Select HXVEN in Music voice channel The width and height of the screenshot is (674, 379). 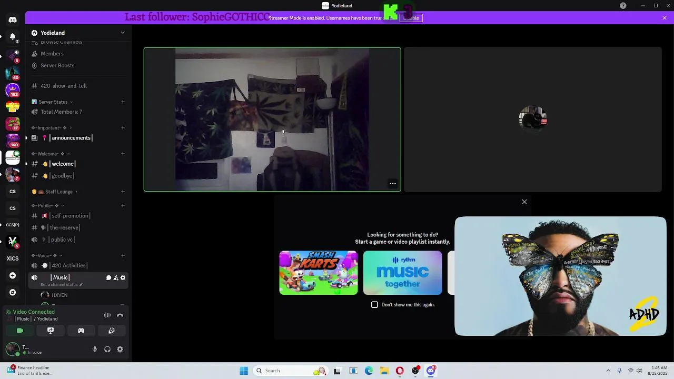83,295
